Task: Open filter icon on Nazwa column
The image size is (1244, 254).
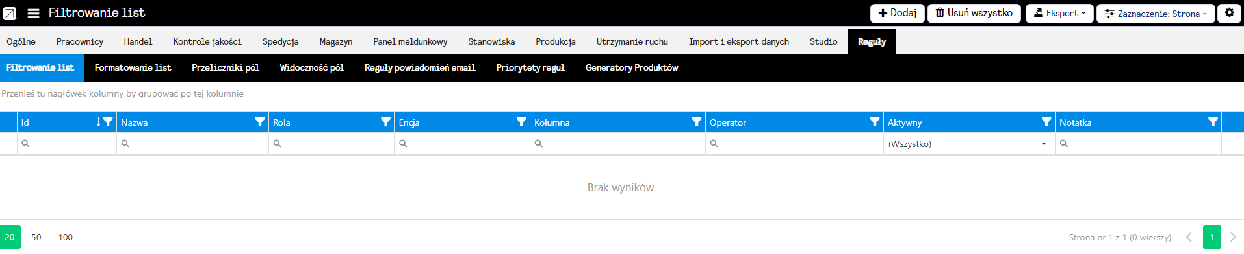Action: pyautogui.click(x=260, y=122)
